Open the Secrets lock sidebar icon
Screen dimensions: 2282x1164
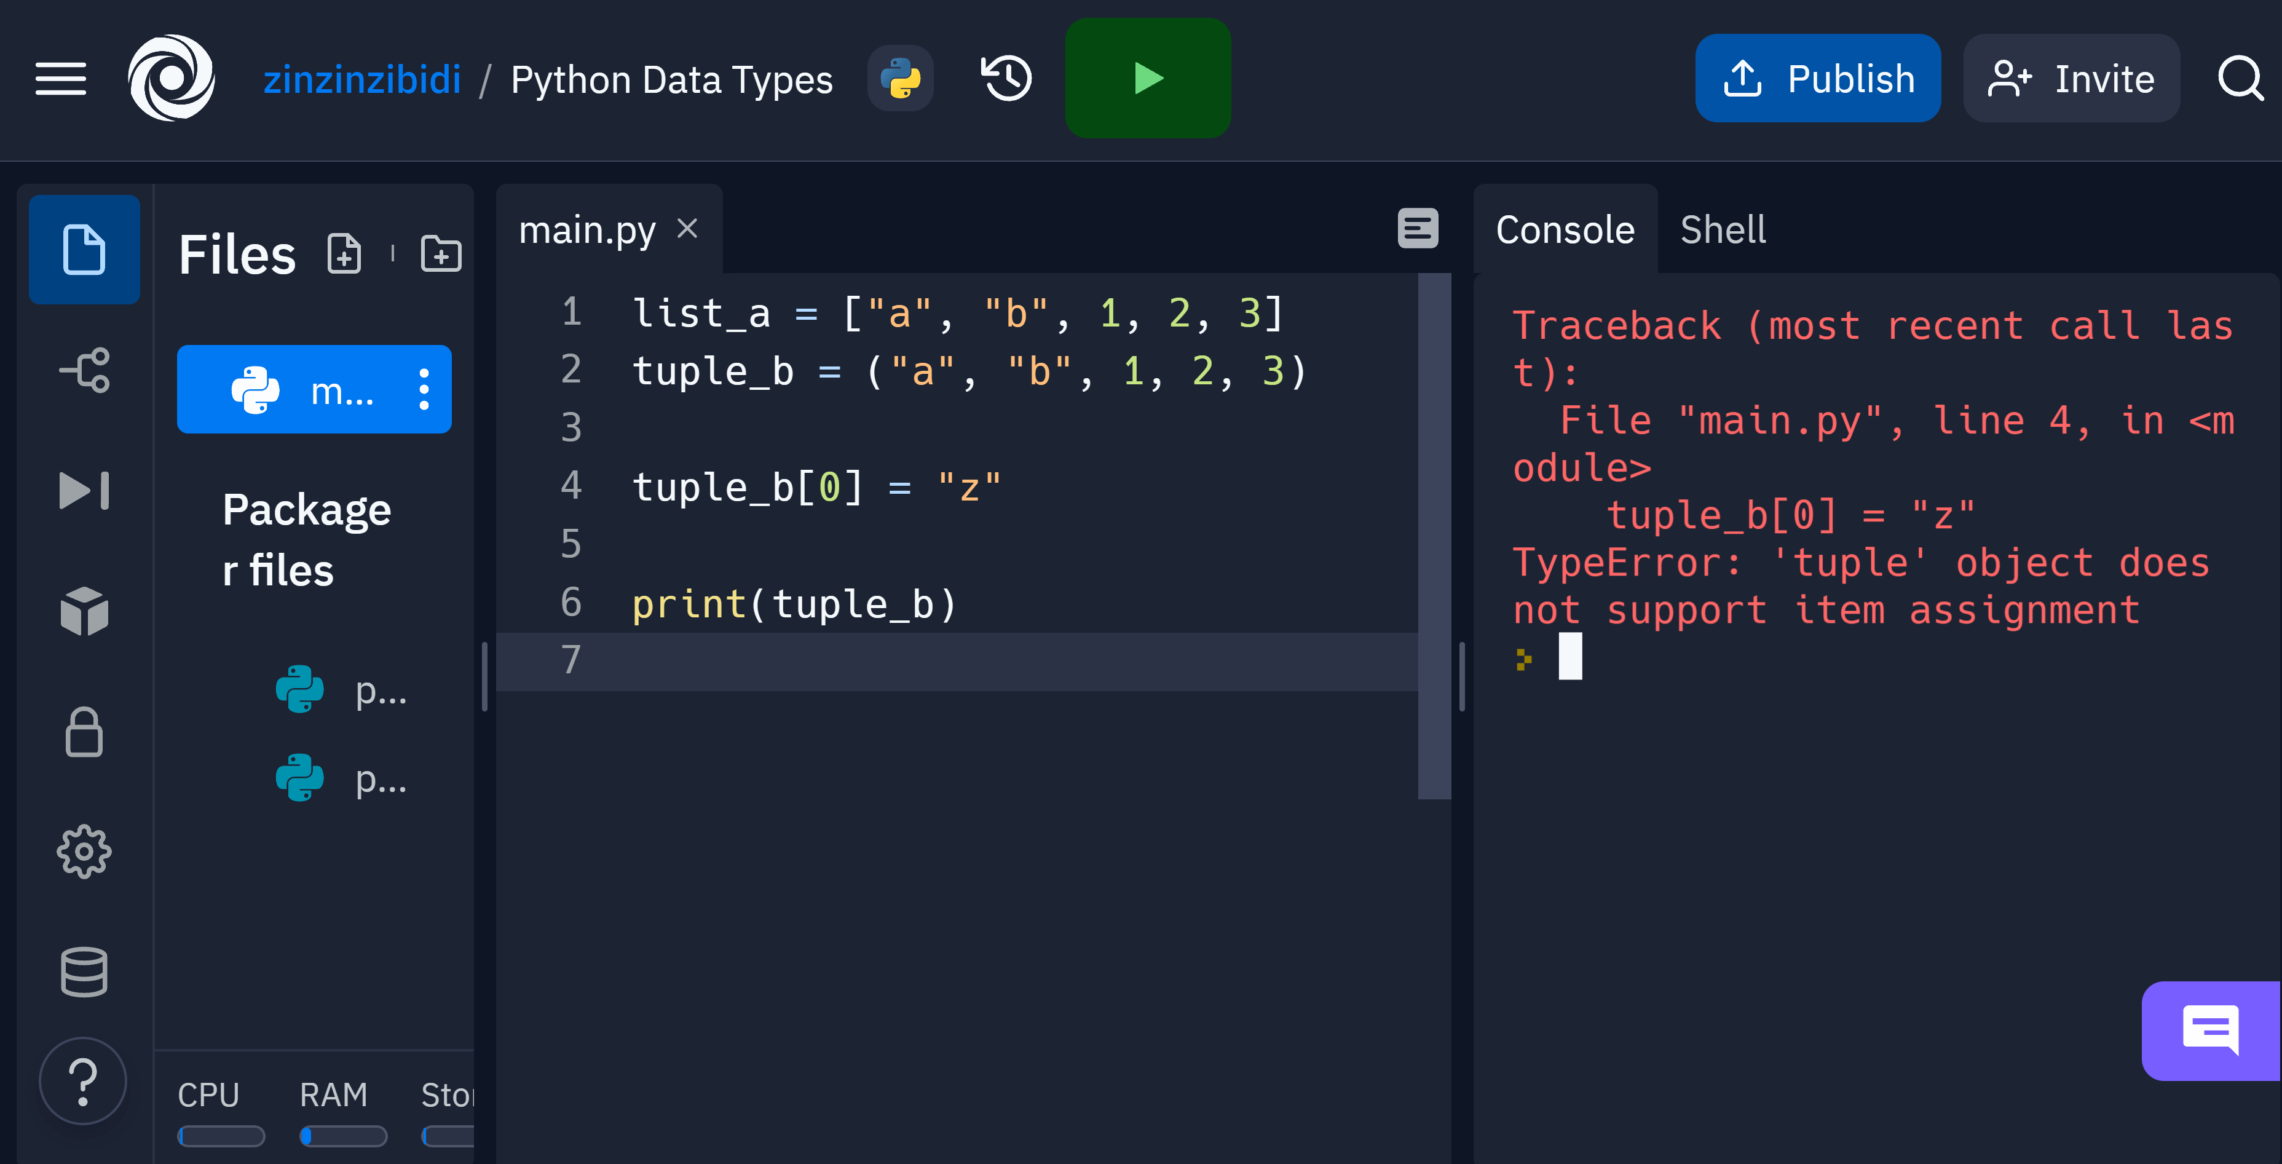[x=84, y=732]
